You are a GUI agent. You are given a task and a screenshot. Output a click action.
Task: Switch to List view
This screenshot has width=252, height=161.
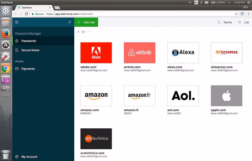243,22
